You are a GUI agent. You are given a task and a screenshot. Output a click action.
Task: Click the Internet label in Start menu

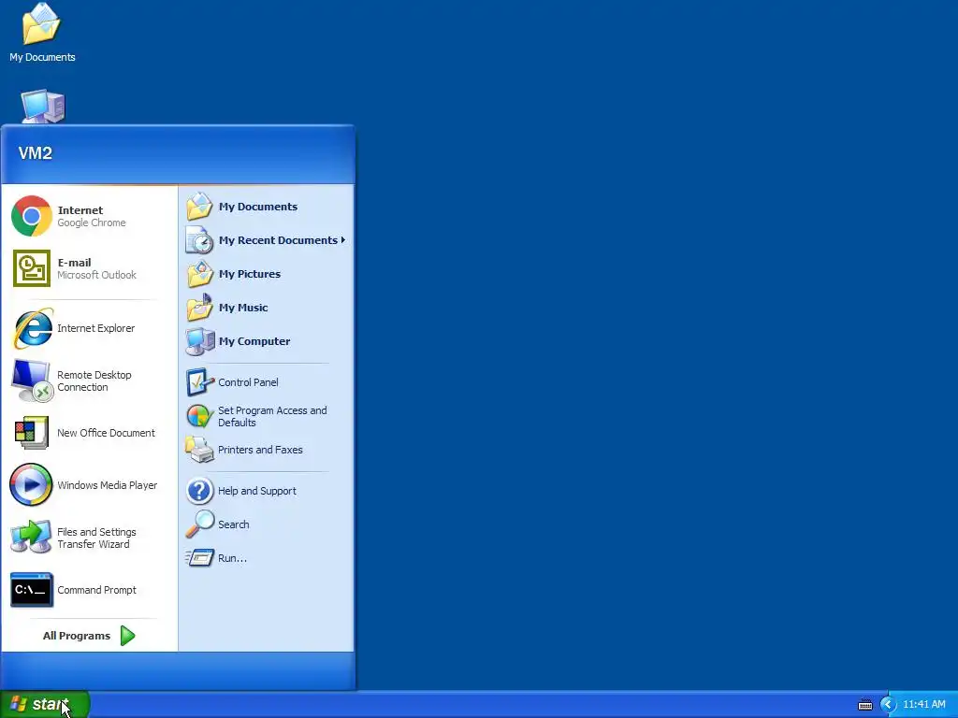click(x=80, y=210)
